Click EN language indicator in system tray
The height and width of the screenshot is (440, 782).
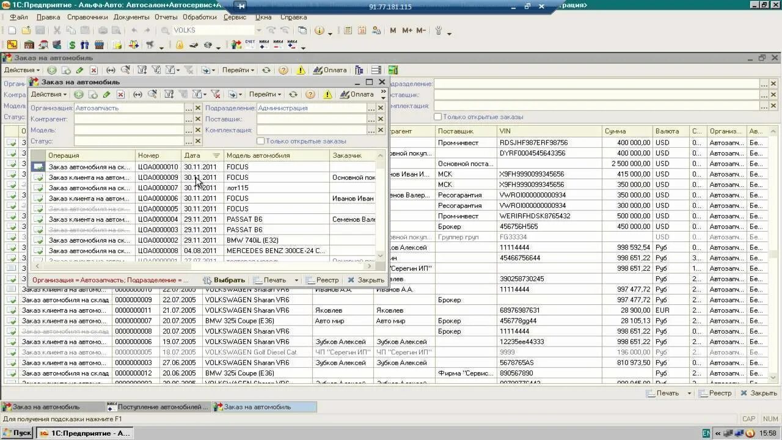point(706,433)
